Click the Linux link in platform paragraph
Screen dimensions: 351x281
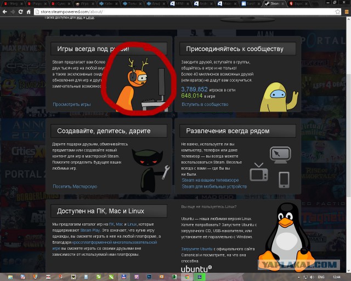(132, 224)
